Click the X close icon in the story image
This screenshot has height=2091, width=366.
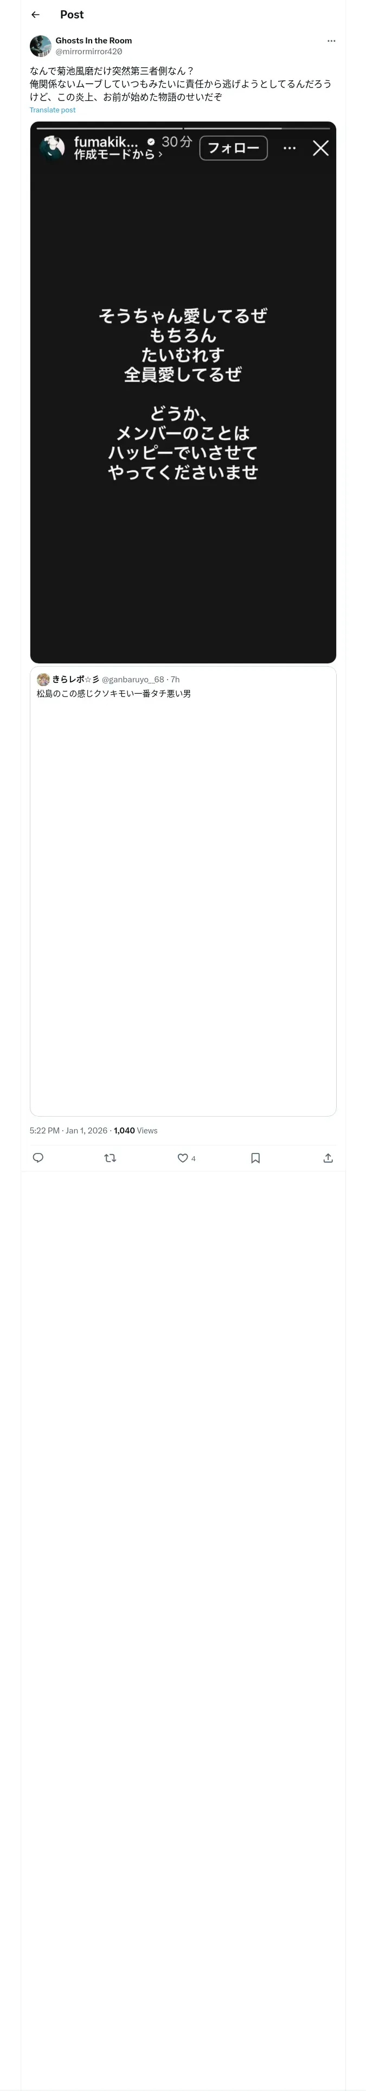[x=320, y=148]
